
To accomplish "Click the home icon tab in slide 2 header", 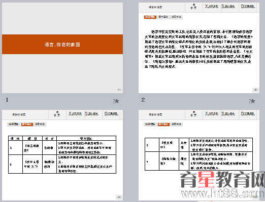I will point(194,7).
